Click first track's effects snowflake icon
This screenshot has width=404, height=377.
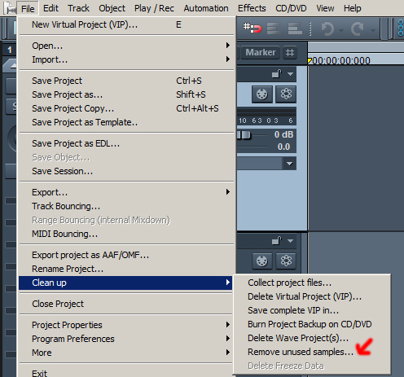[286, 94]
